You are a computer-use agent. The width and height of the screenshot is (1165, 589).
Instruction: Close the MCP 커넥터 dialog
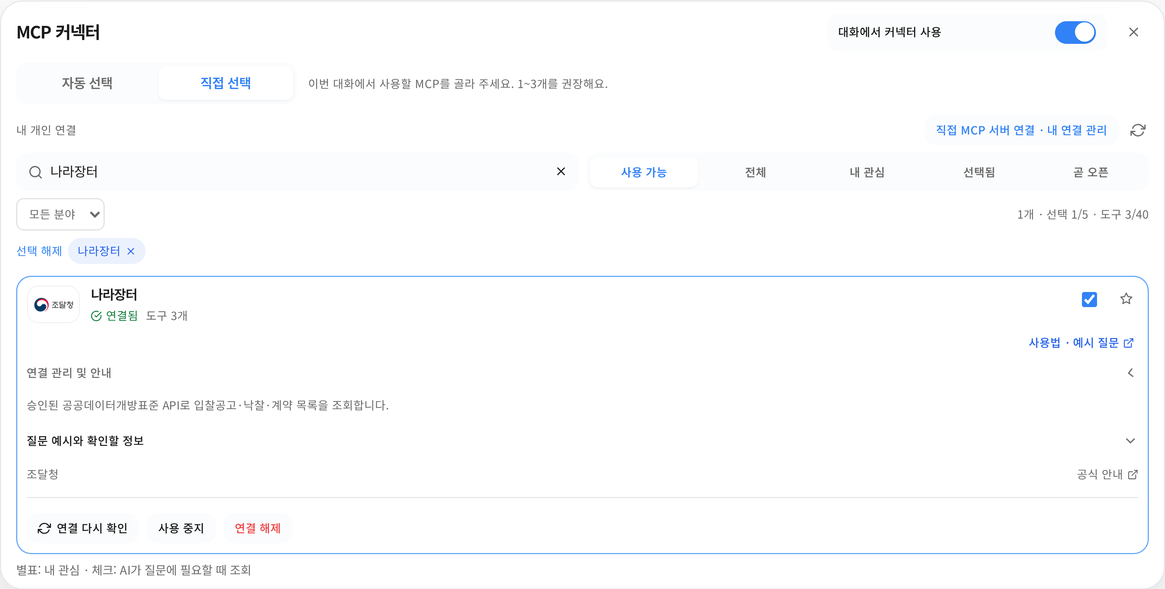coord(1133,32)
